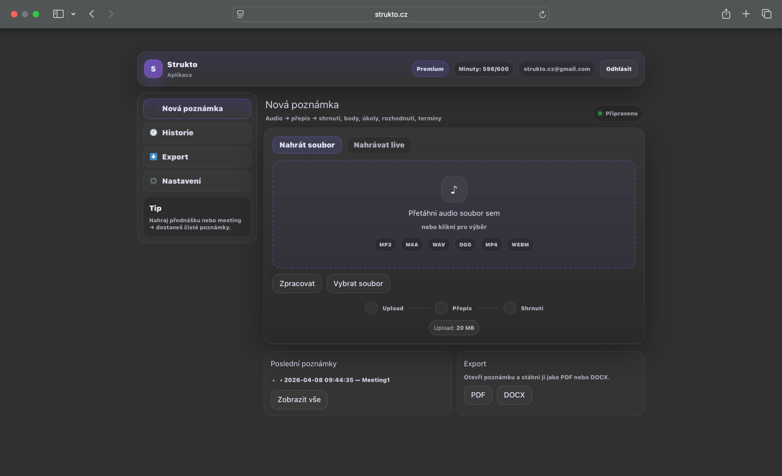Open Nastavení settings in the sidebar
Screen dimensions: 782x476
point(197,181)
